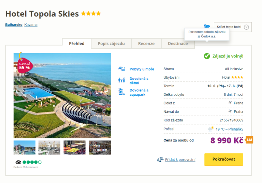Follow the Kavarna location link
Viewport: 262px width, 183px height.
31,25
